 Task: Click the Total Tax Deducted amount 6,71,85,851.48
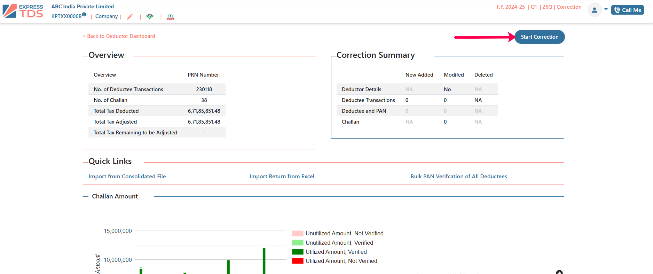[x=204, y=111]
